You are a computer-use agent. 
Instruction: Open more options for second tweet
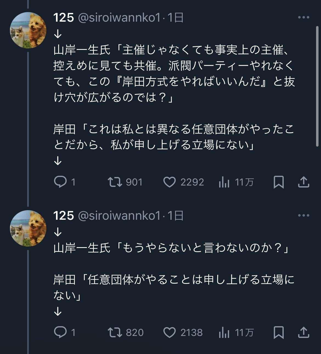[303, 216]
